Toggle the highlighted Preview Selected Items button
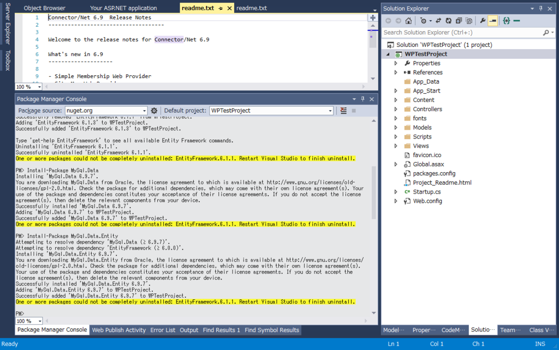 point(493,21)
